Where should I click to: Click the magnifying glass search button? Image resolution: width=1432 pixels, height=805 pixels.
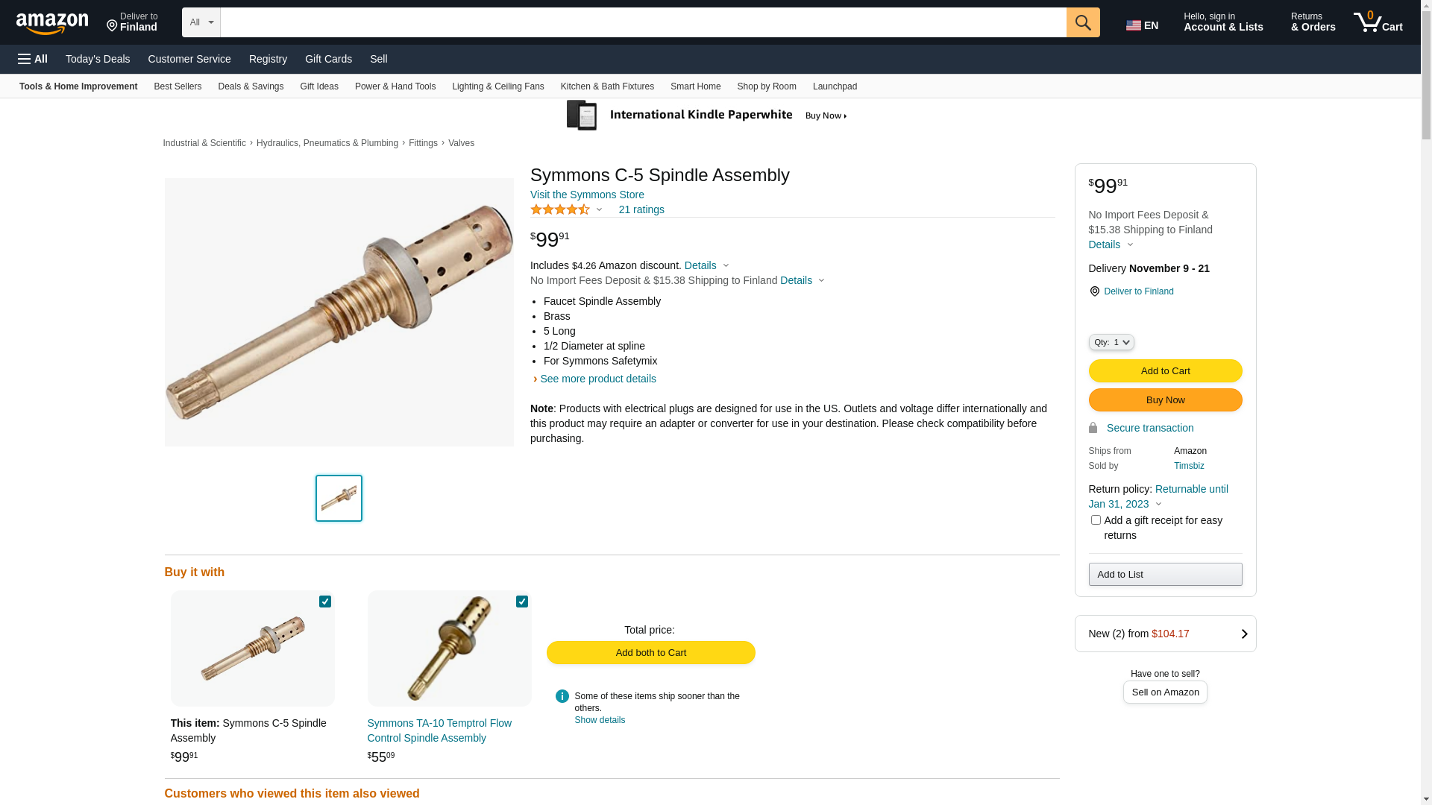pyautogui.click(x=1083, y=22)
